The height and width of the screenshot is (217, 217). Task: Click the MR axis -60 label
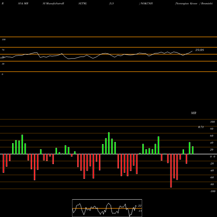[212, 178]
